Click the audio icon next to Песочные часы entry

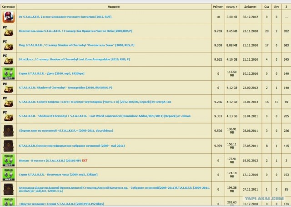[x=9, y=175]
